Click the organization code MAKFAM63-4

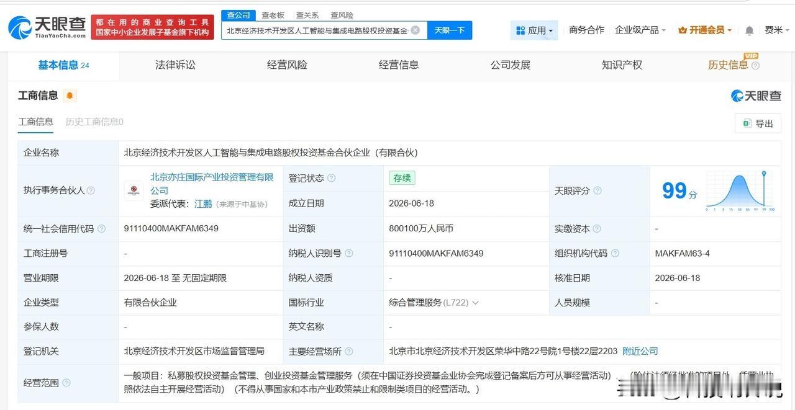tap(682, 253)
